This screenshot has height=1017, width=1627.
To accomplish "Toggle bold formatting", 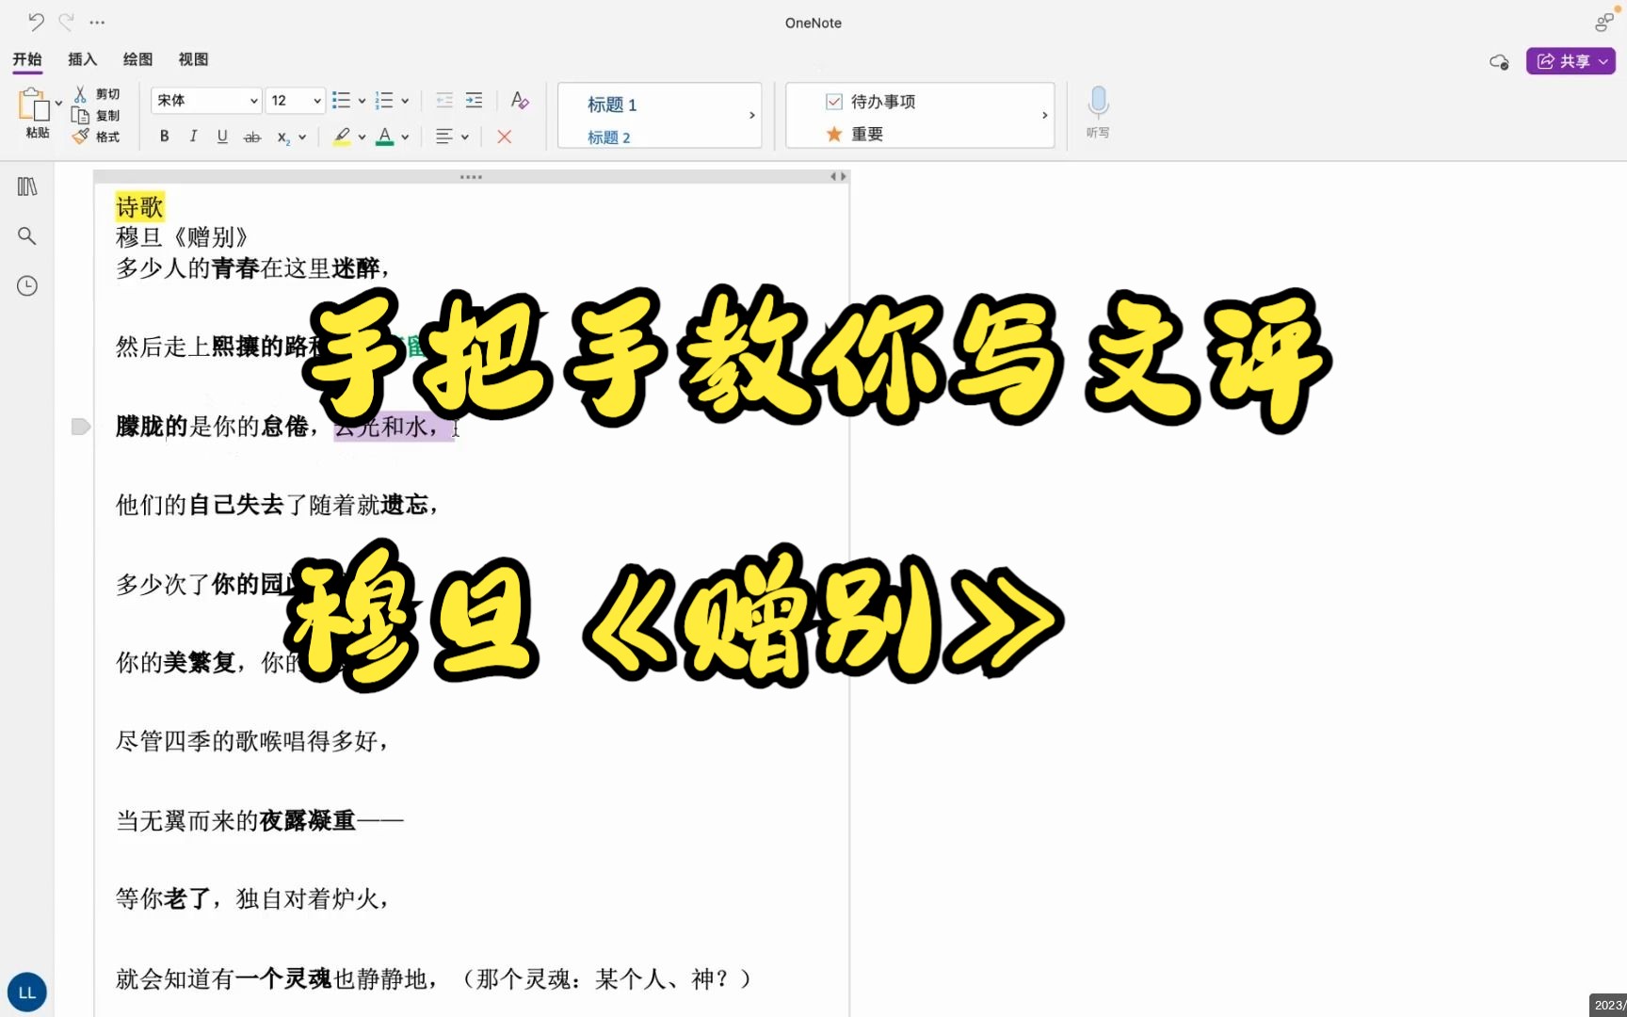I will 165,137.
